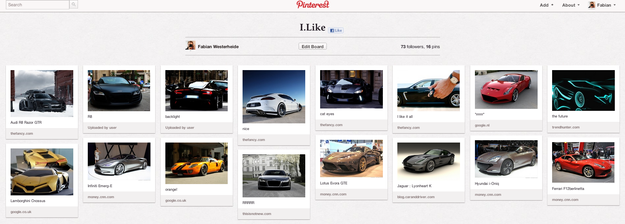The width and height of the screenshot is (625, 224).
Task: Visit thefancy.com source under 'nice' pin
Action: 254,140
